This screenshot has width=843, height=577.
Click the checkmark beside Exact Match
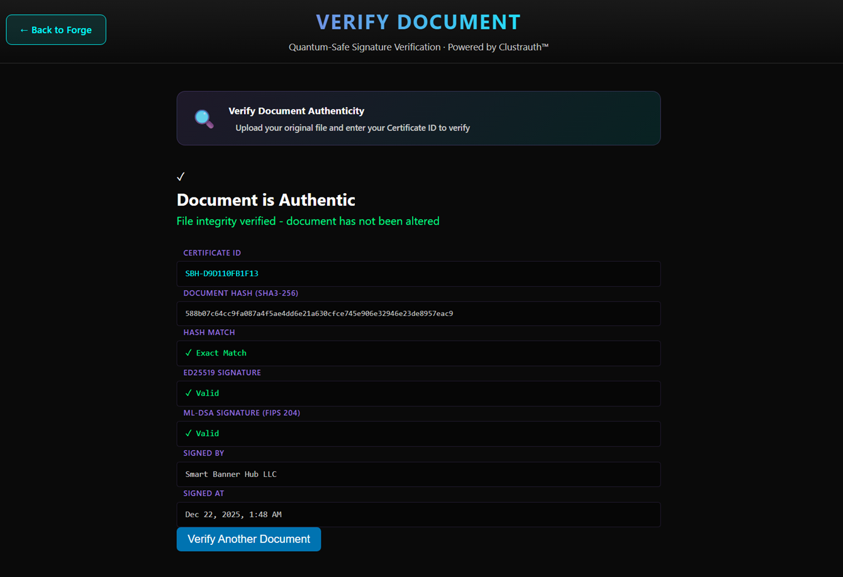click(189, 353)
